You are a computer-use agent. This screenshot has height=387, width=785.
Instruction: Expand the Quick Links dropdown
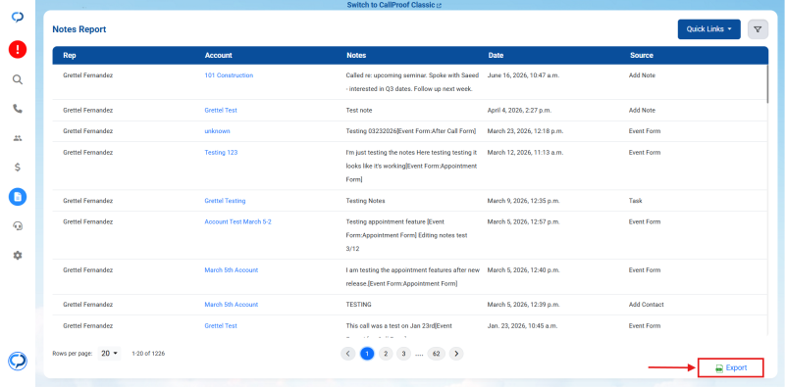(x=708, y=29)
